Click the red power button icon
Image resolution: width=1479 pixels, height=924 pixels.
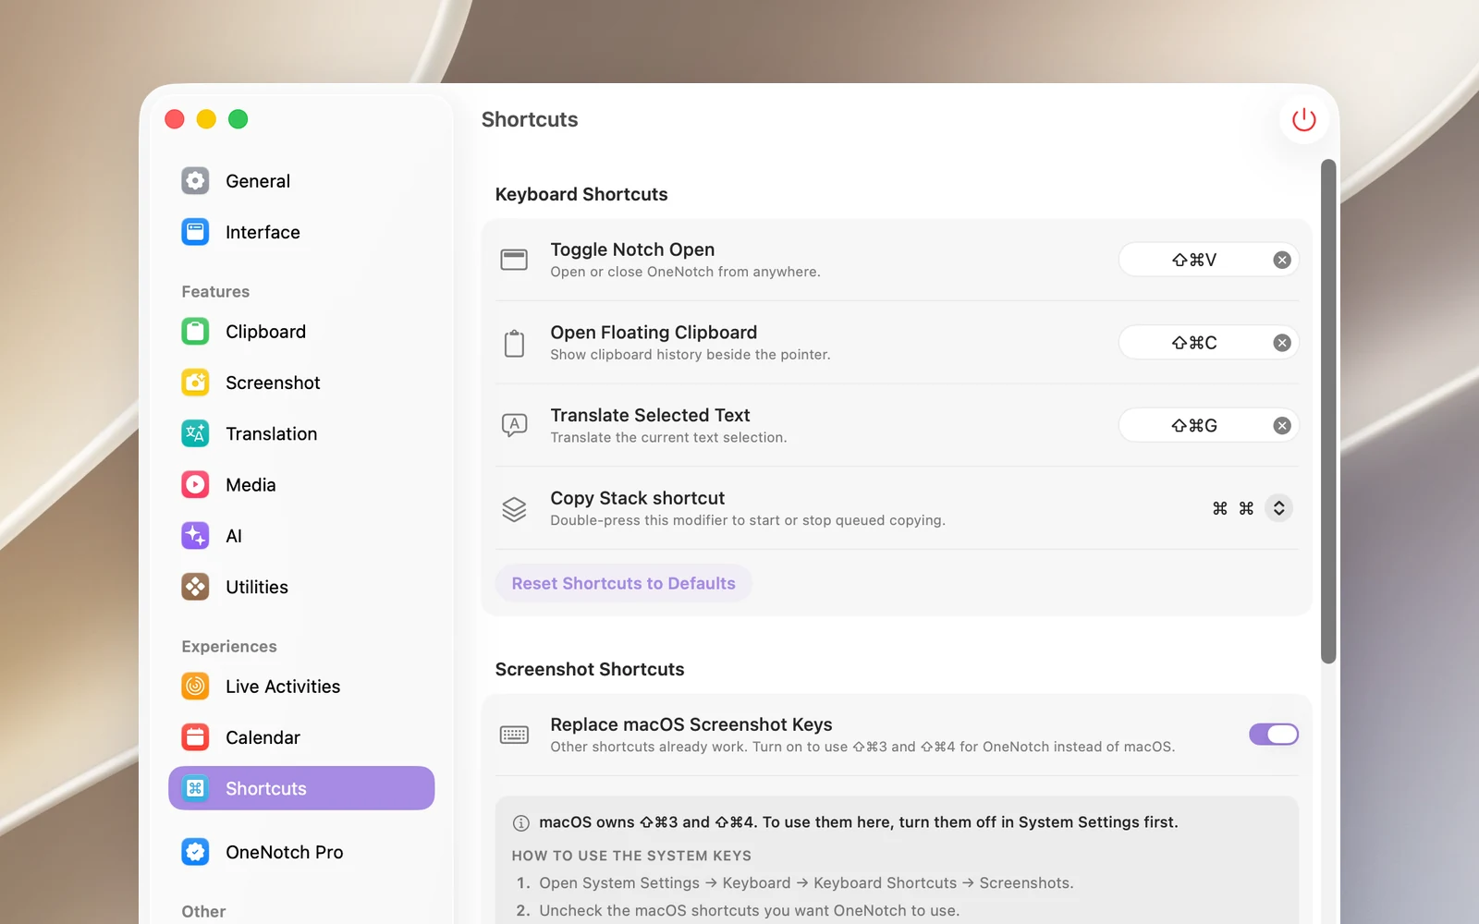click(x=1303, y=119)
